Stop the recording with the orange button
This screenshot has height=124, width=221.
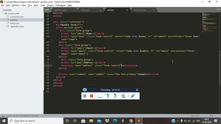[92, 96]
